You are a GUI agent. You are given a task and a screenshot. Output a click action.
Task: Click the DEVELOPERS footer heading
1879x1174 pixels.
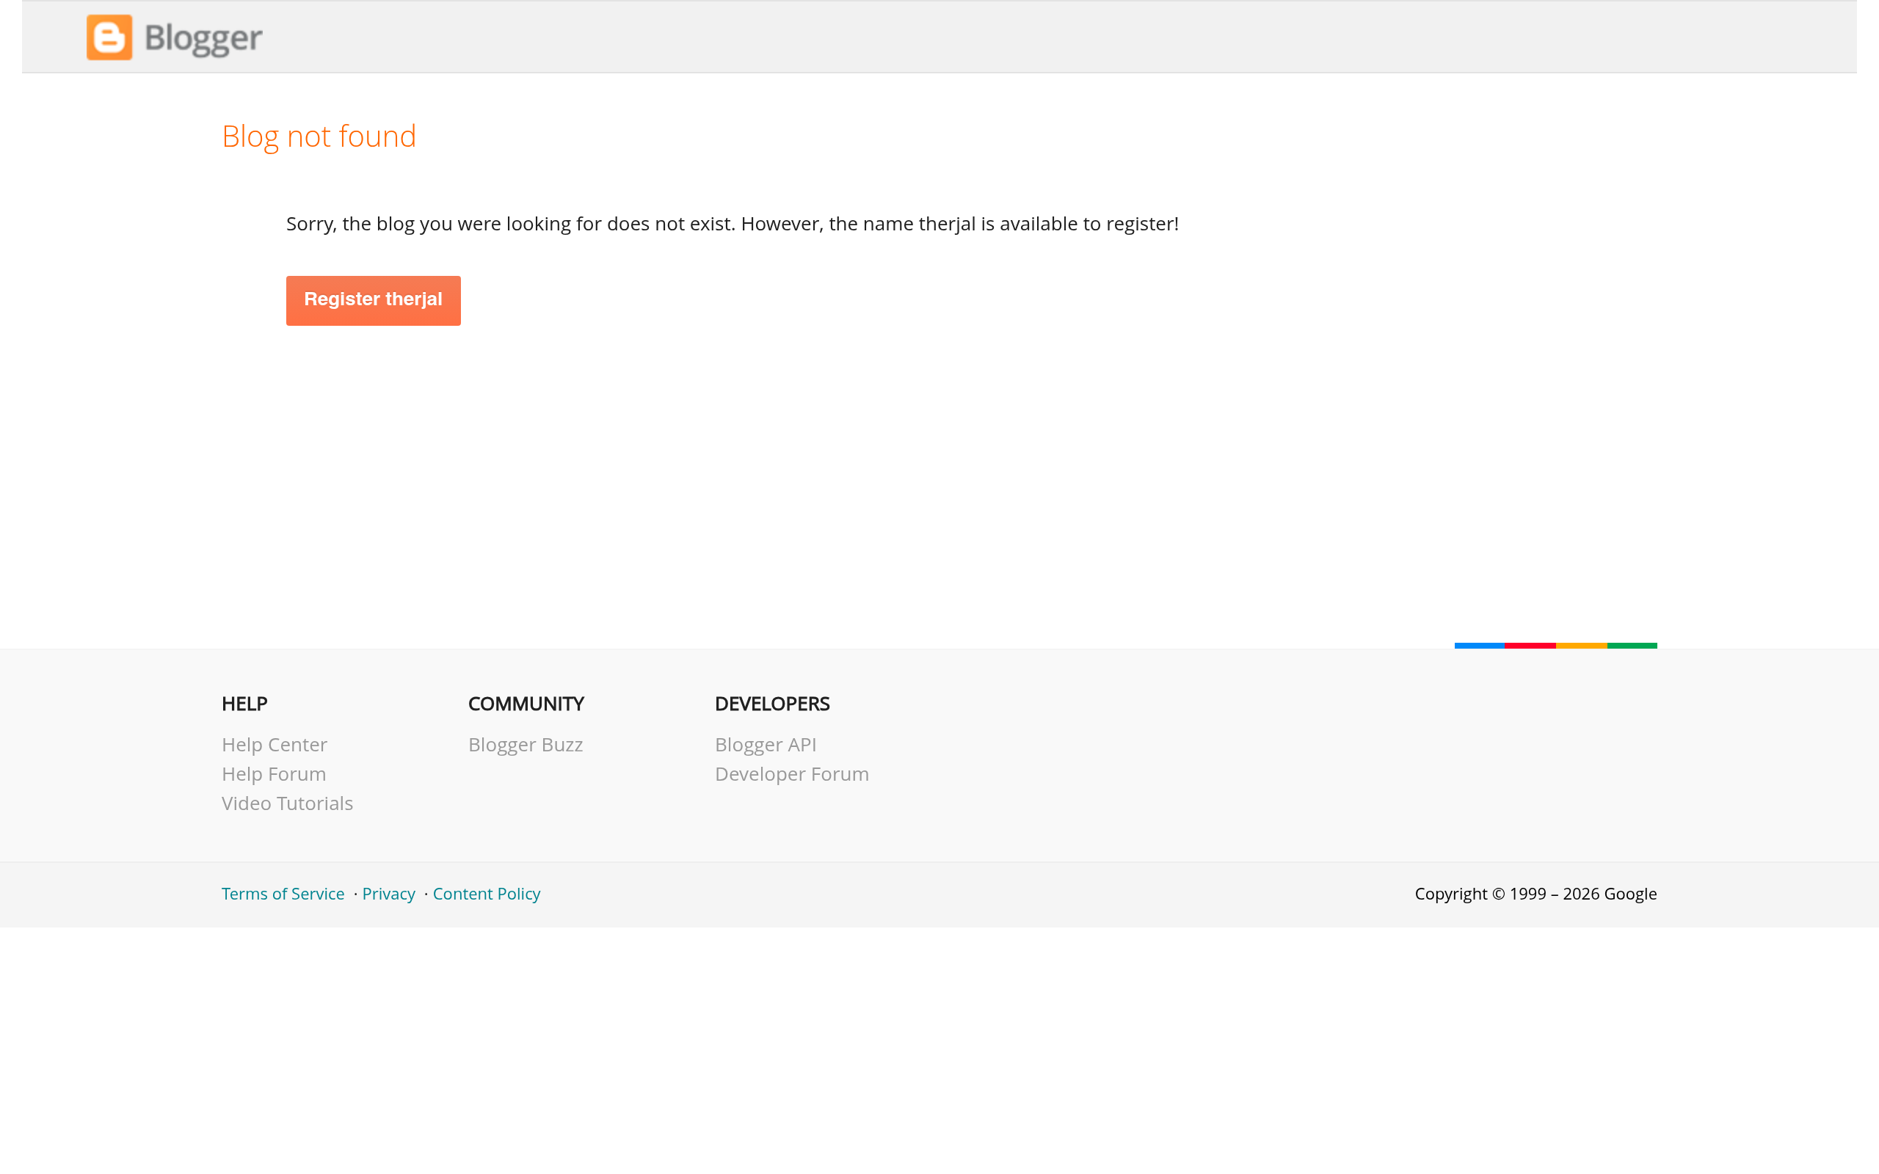pyautogui.click(x=773, y=704)
